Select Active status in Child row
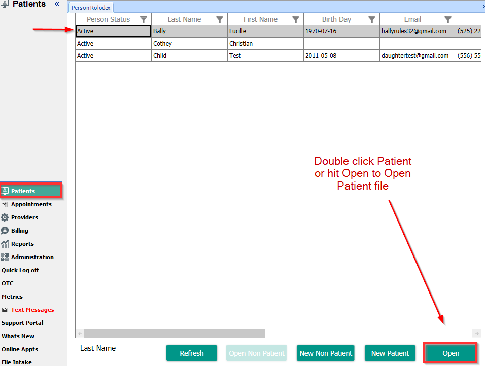This screenshot has width=485, height=366. pyautogui.click(x=113, y=56)
